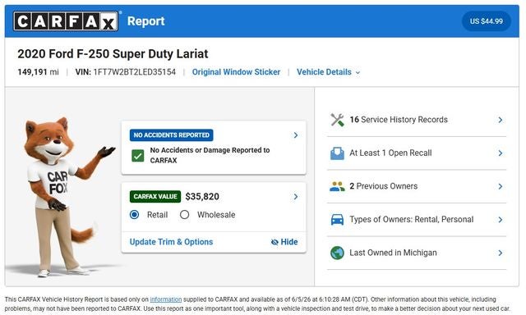Click the 149,191 mi mileage text
526x315 pixels.
point(38,72)
